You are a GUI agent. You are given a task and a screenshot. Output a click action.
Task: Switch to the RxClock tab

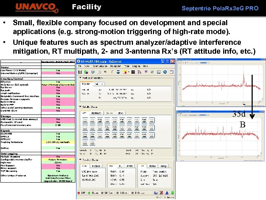pos(96,166)
